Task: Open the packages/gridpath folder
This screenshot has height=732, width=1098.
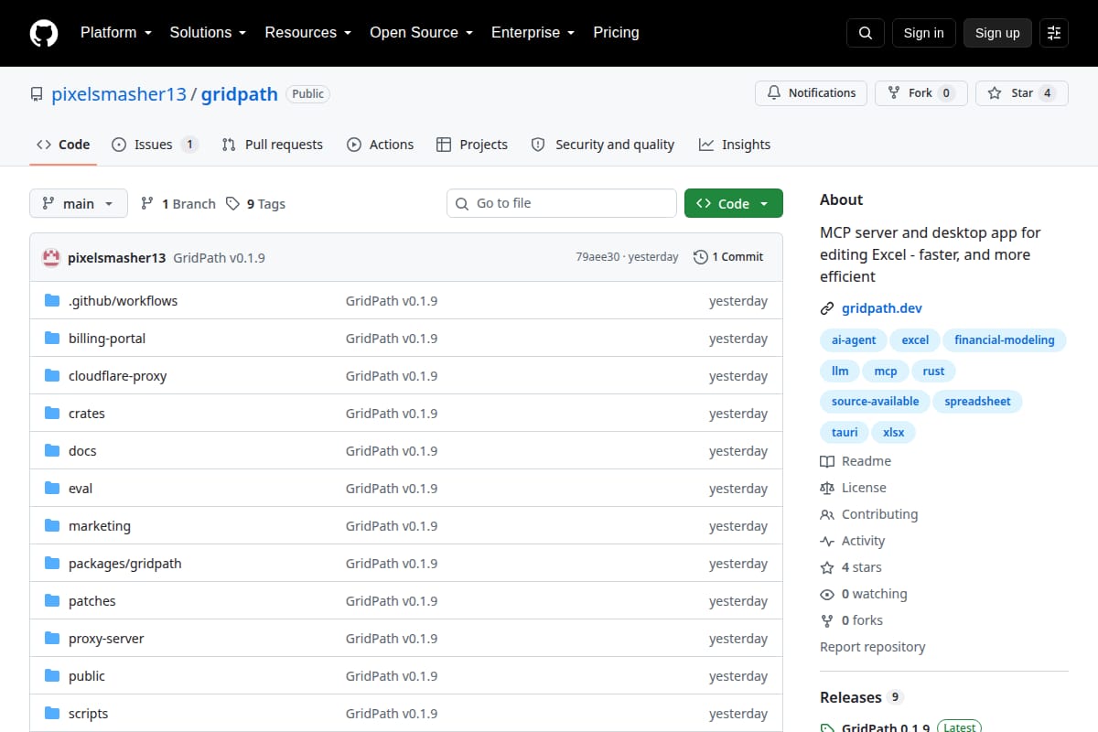Action: click(125, 564)
